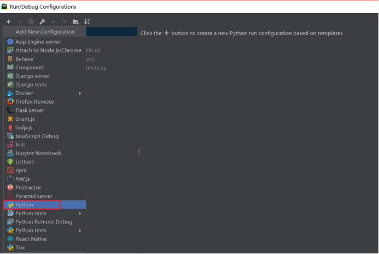The width and height of the screenshot is (379, 254).
Task: Click the Move Down arrow icon
Action: click(65, 22)
